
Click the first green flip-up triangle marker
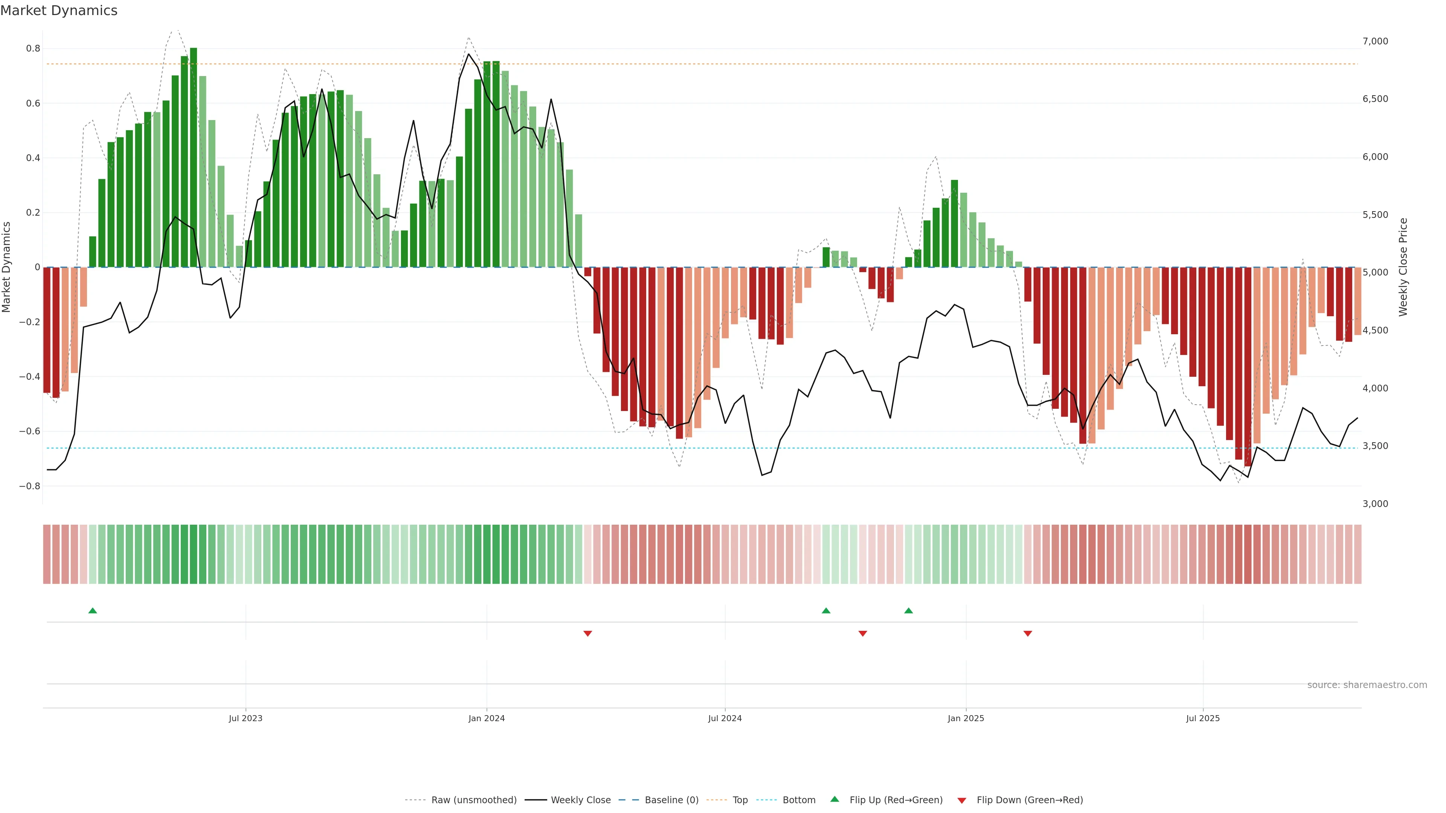[x=93, y=611]
